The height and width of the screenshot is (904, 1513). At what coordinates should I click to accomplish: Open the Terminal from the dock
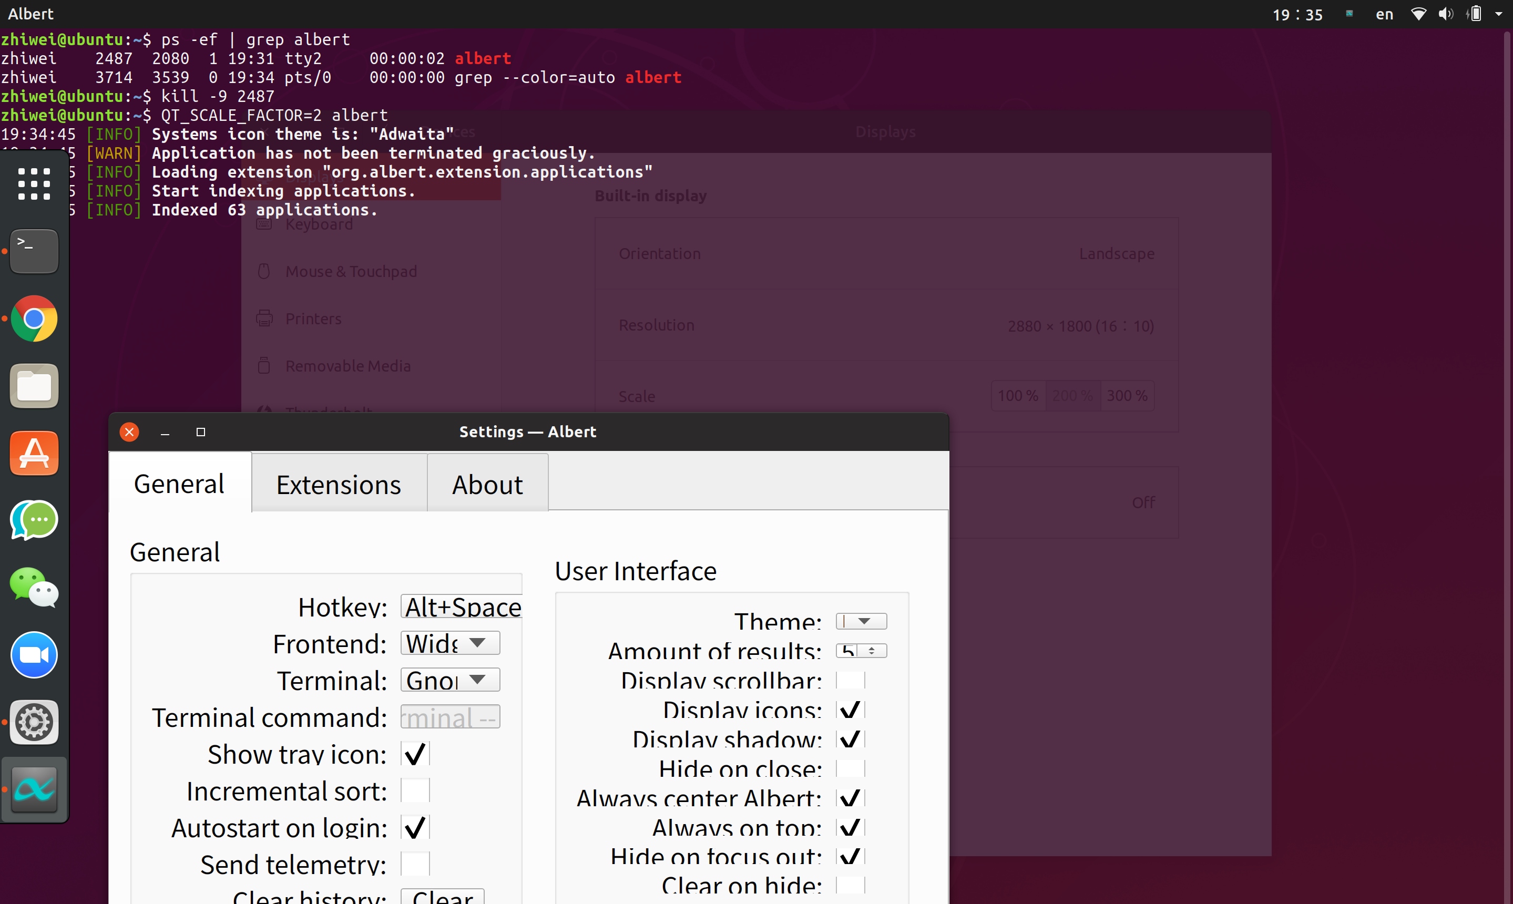tap(34, 250)
